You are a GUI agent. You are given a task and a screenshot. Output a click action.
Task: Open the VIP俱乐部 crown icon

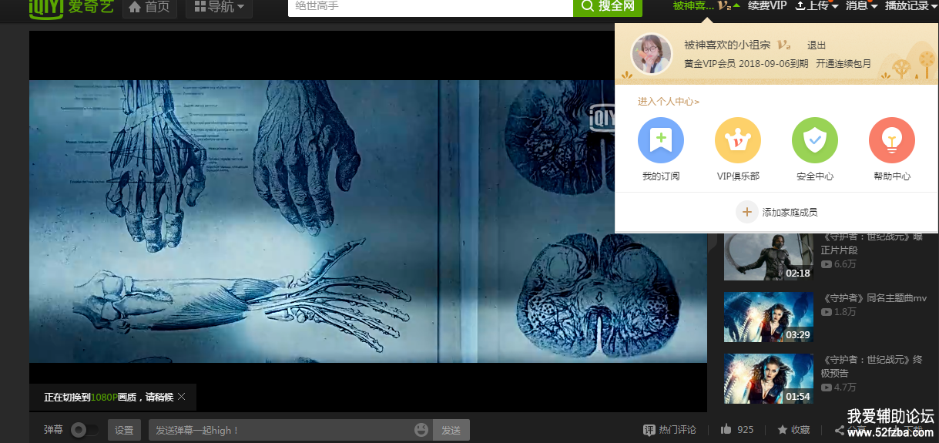click(x=738, y=140)
